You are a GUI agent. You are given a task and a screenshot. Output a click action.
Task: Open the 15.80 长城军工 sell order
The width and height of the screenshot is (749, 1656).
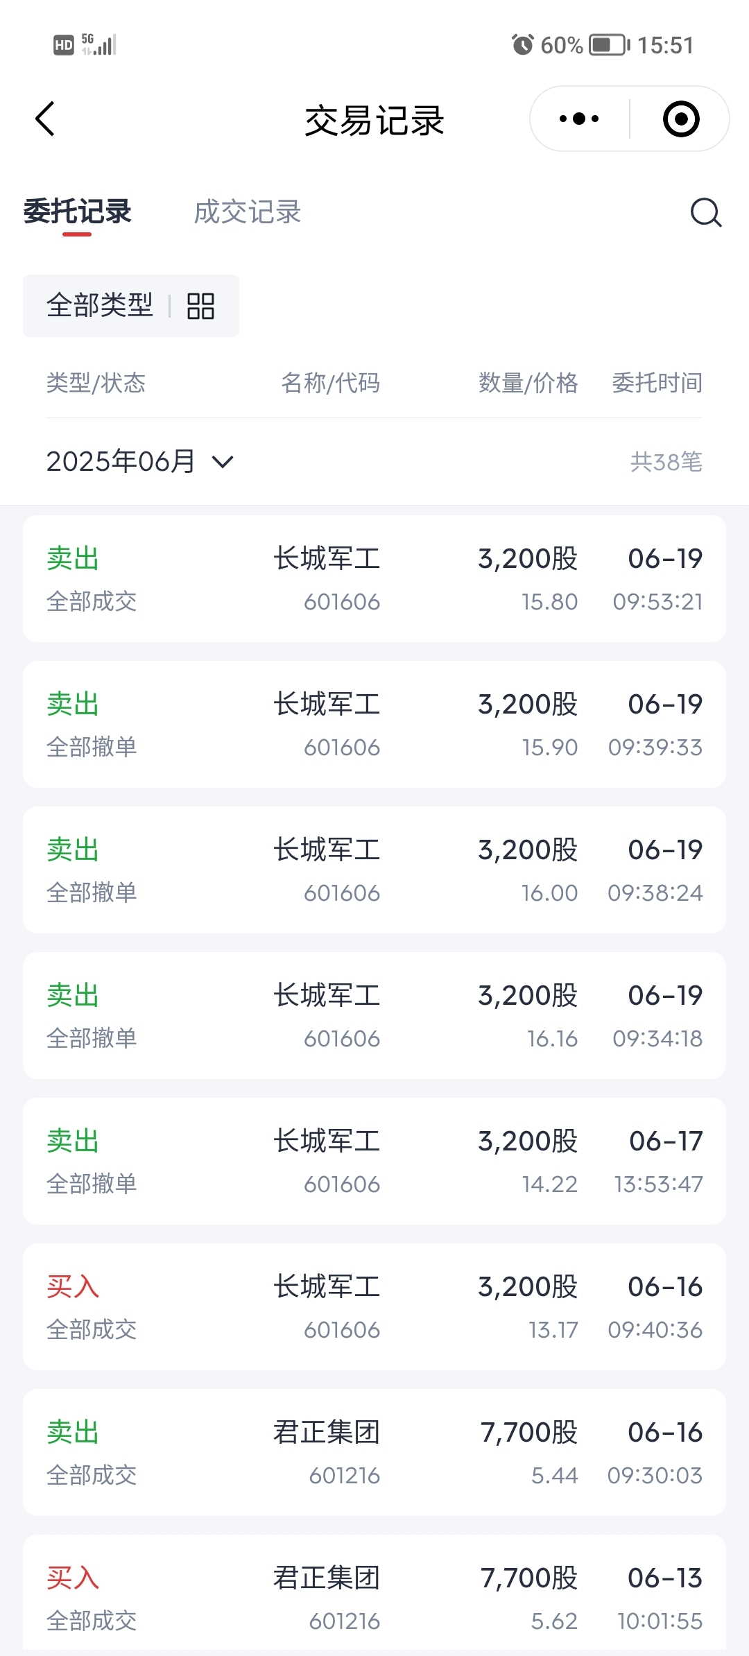pos(374,578)
